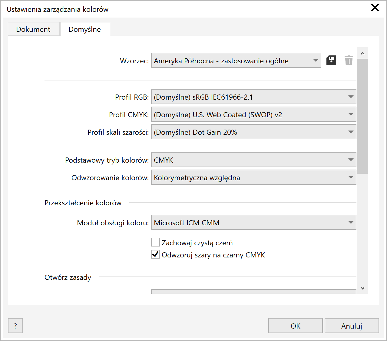The height and width of the screenshot is (341, 387).
Task: Expand the Profil RGB dropdown
Action: (253, 97)
